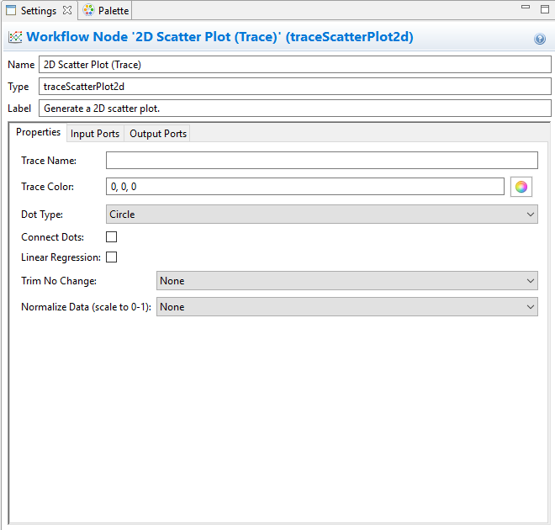The image size is (555, 530).
Task: Click the 'Name' label above Type
Action: pos(21,65)
